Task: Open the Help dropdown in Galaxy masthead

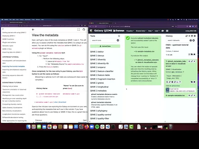Action: tap(150, 31)
